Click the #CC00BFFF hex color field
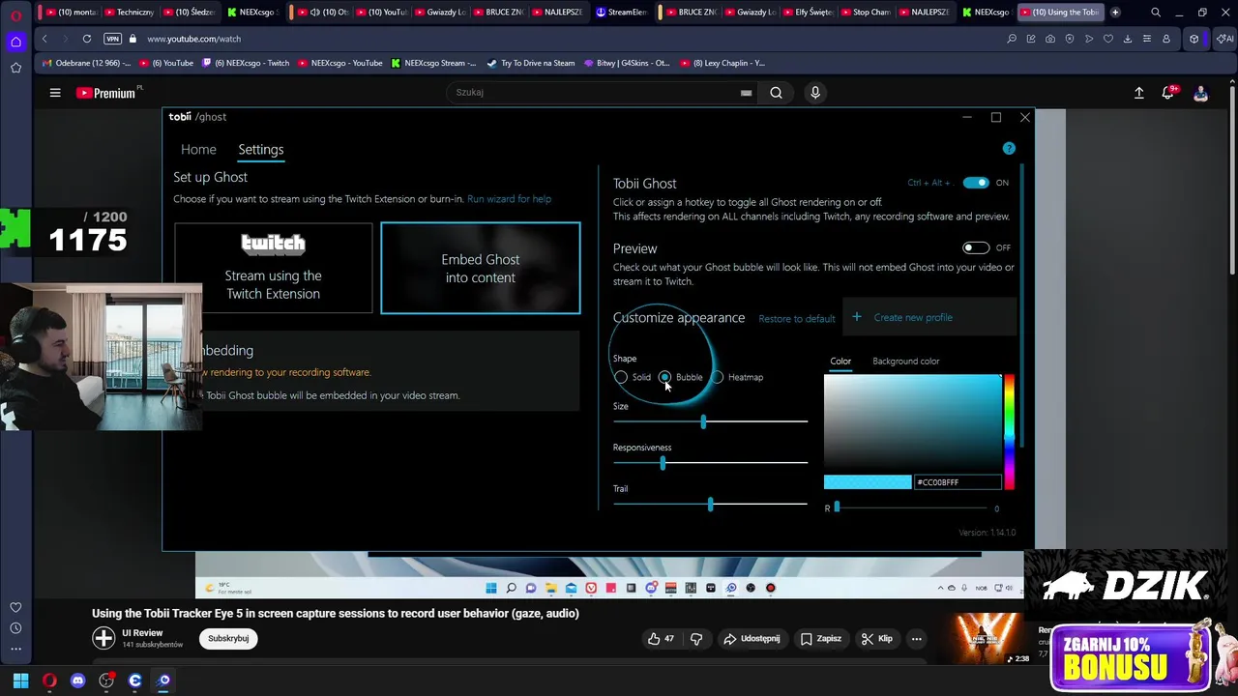 [957, 482]
